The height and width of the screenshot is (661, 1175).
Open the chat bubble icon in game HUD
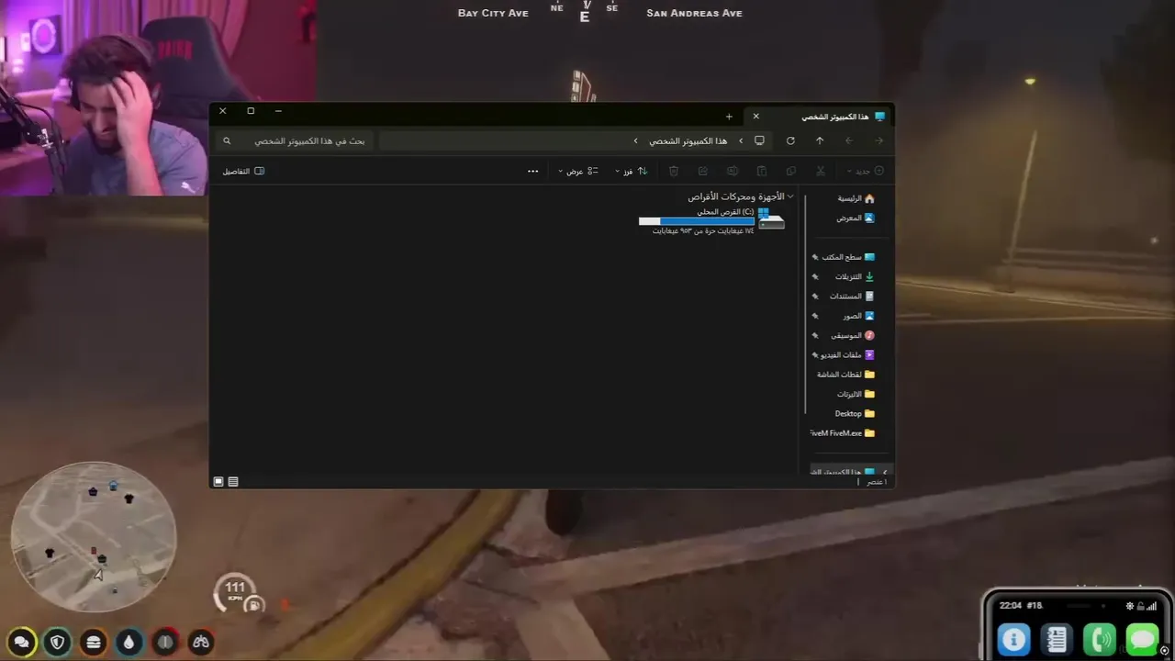coord(22,643)
